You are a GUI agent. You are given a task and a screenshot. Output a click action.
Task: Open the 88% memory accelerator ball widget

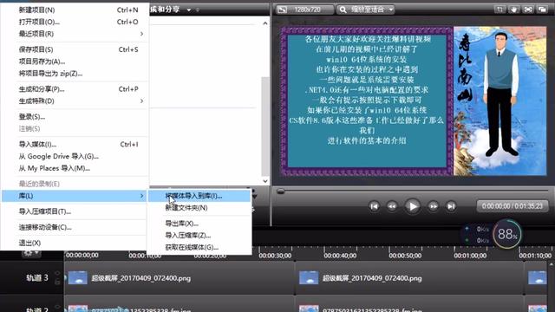point(507,234)
